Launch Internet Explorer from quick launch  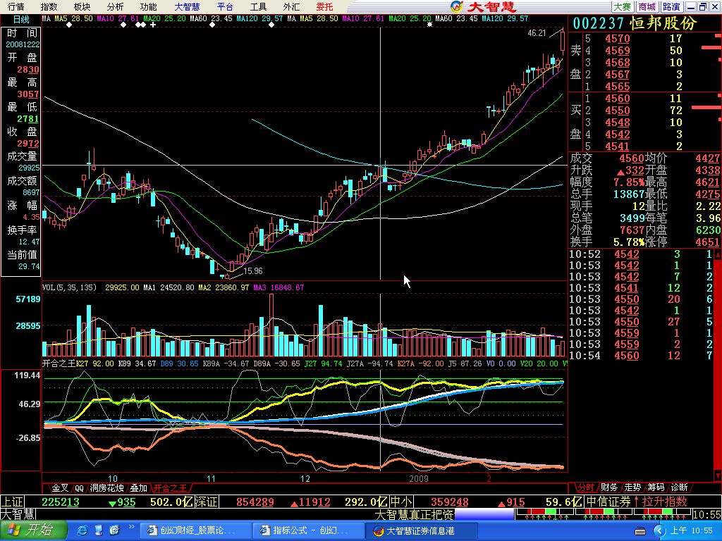tap(83, 530)
